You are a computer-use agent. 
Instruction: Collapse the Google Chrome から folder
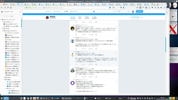point(3,31)
